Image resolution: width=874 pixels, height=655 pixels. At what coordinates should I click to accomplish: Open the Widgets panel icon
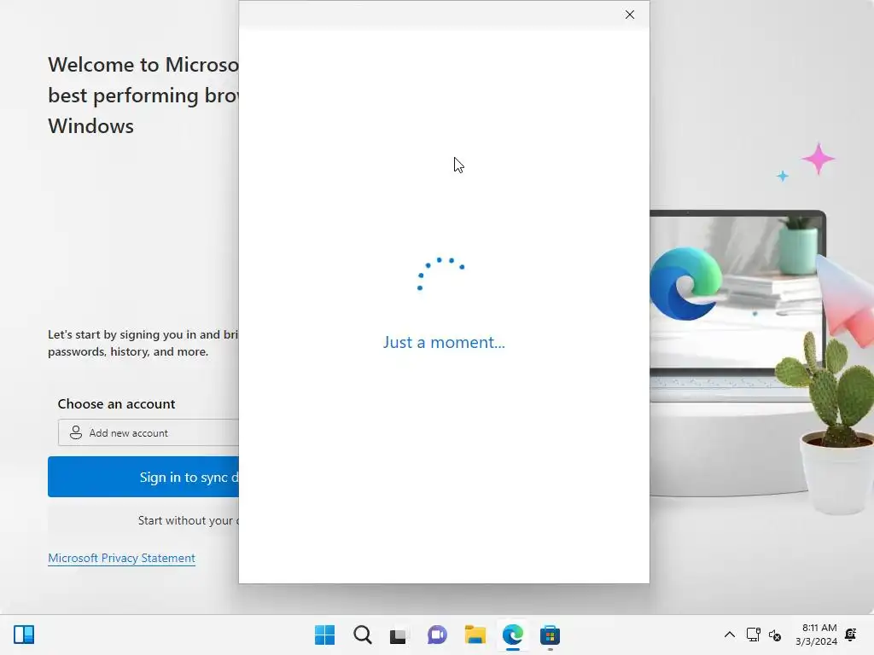pos(24,635)
